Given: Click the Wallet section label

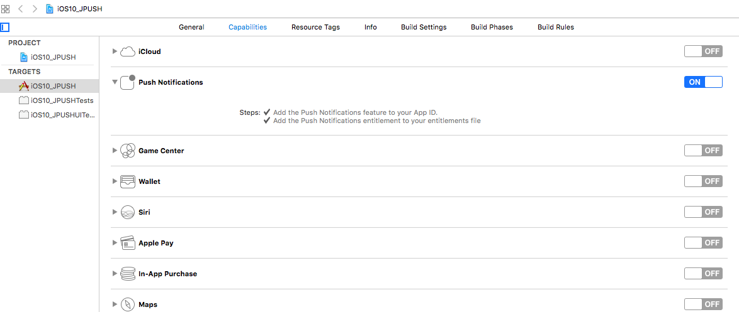Looking at the screenshot, I should click(149, 181).
